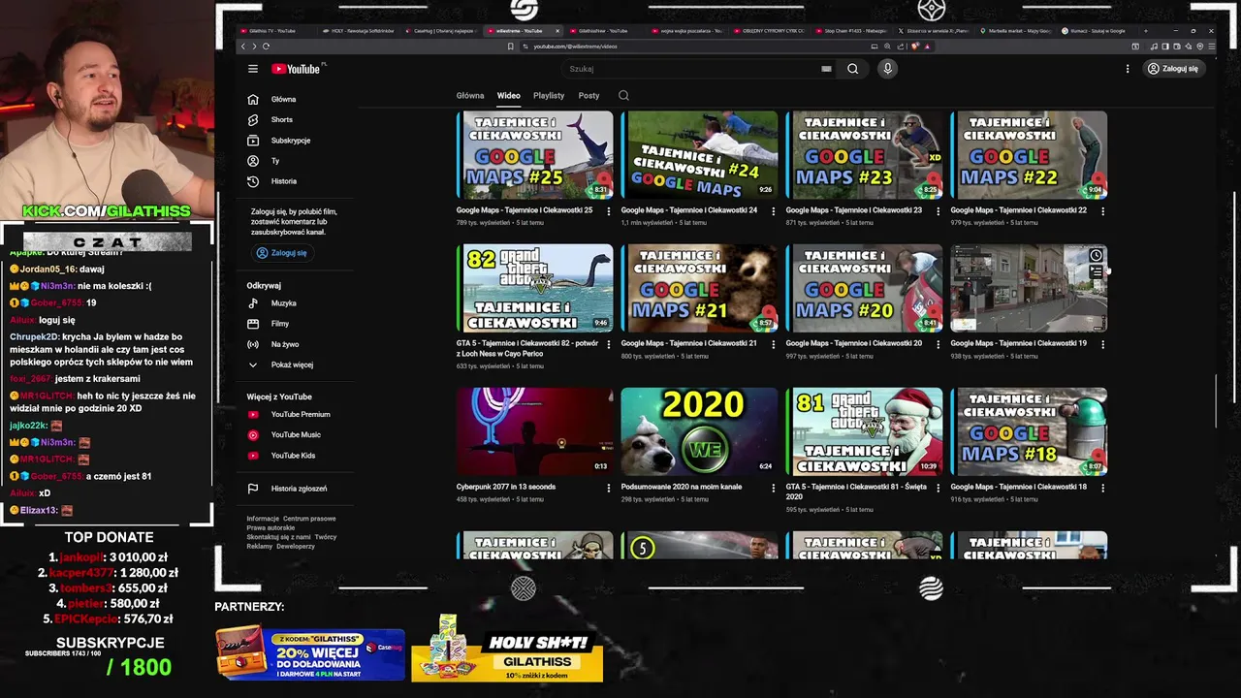Switch to the HOLY Rewolucja Softdrinków browser tab
1241x698 pixels.
(x=359, y=30)
